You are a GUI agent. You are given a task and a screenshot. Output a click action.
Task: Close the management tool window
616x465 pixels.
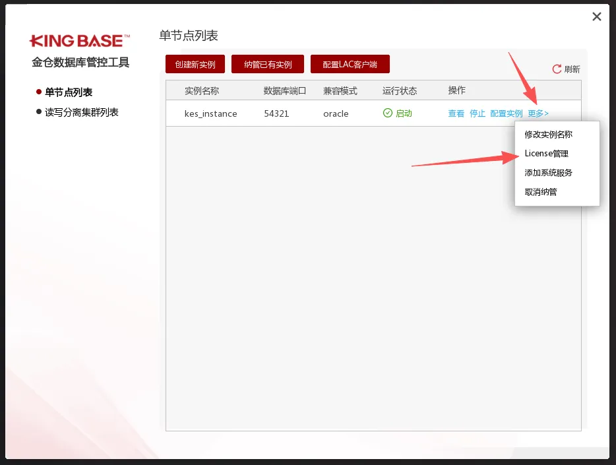click(x=597, y=16)
